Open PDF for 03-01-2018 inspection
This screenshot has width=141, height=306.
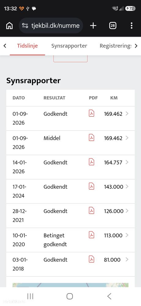click(91, 259)
